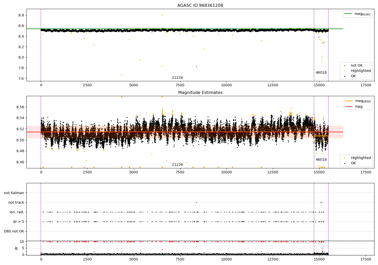Click the orange mag OBSID legend entry

pyautogui.click(x=358, y=101)
